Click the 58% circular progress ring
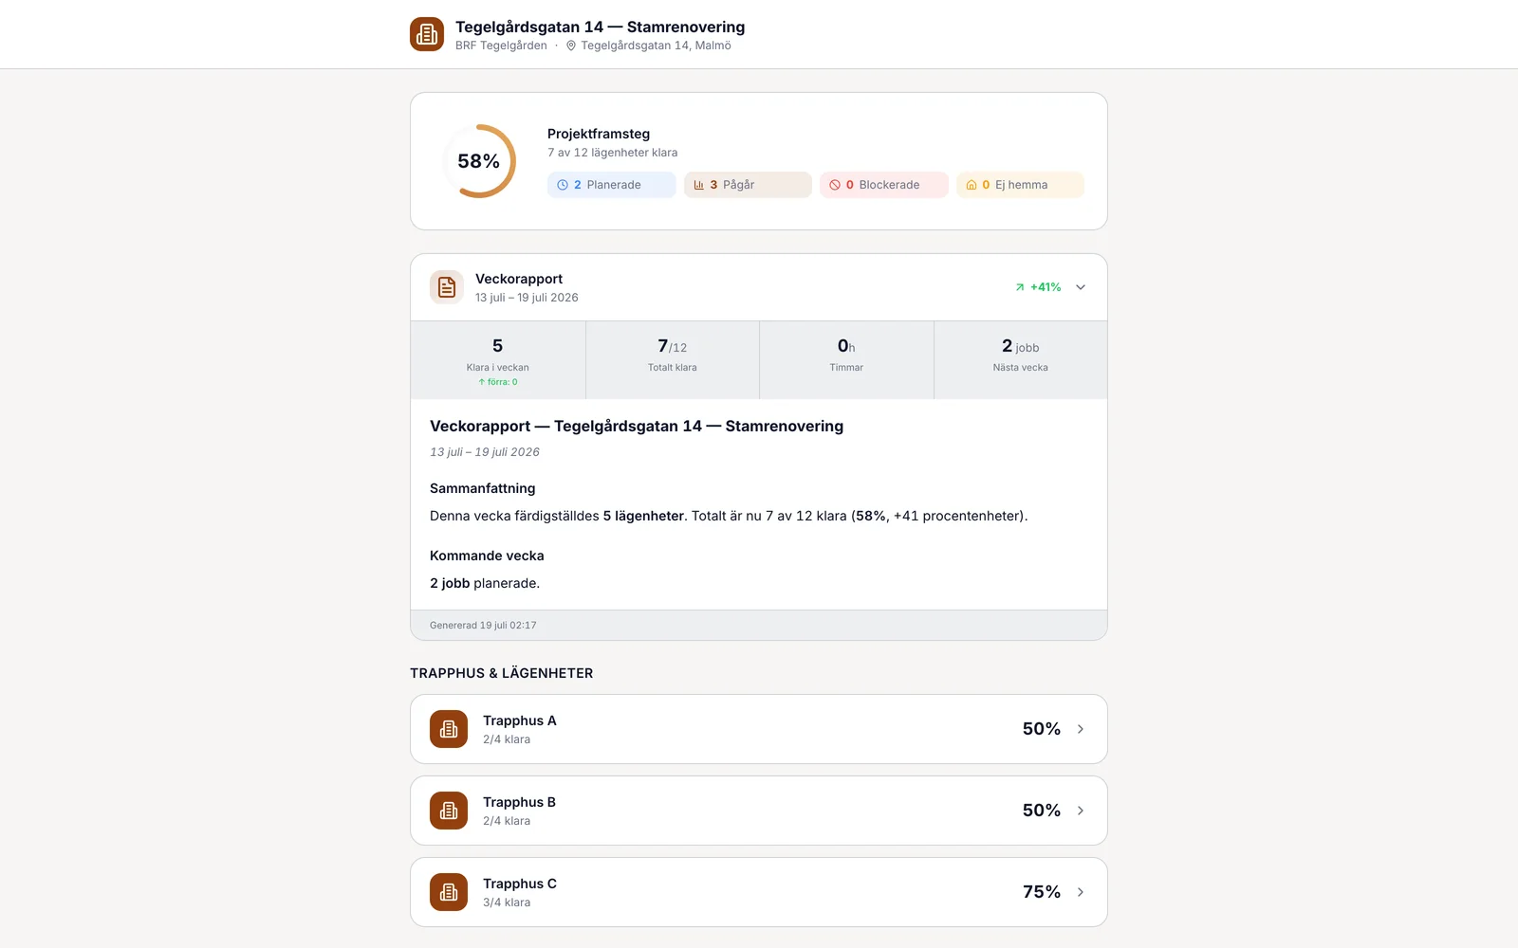This screenshot has width=1518, height=948. coord(479,161)
